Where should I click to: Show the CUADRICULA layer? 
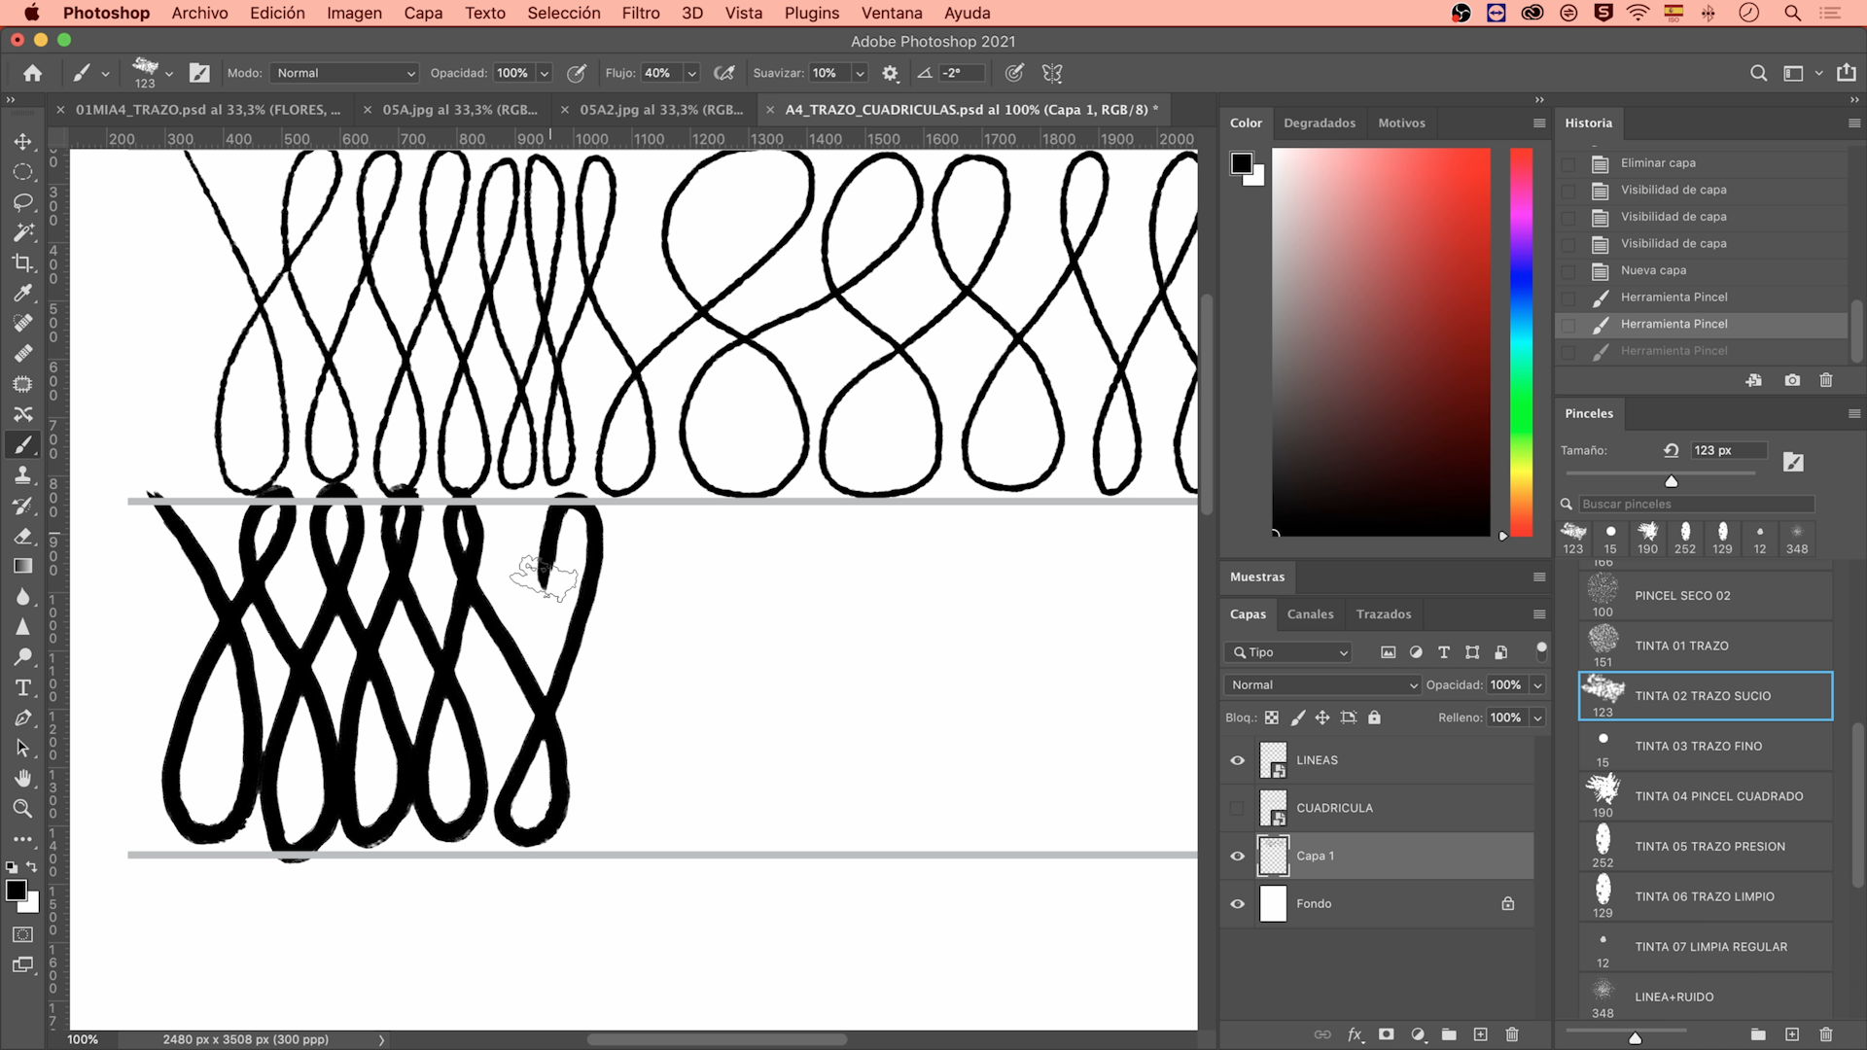click(x=1237, y=808)
